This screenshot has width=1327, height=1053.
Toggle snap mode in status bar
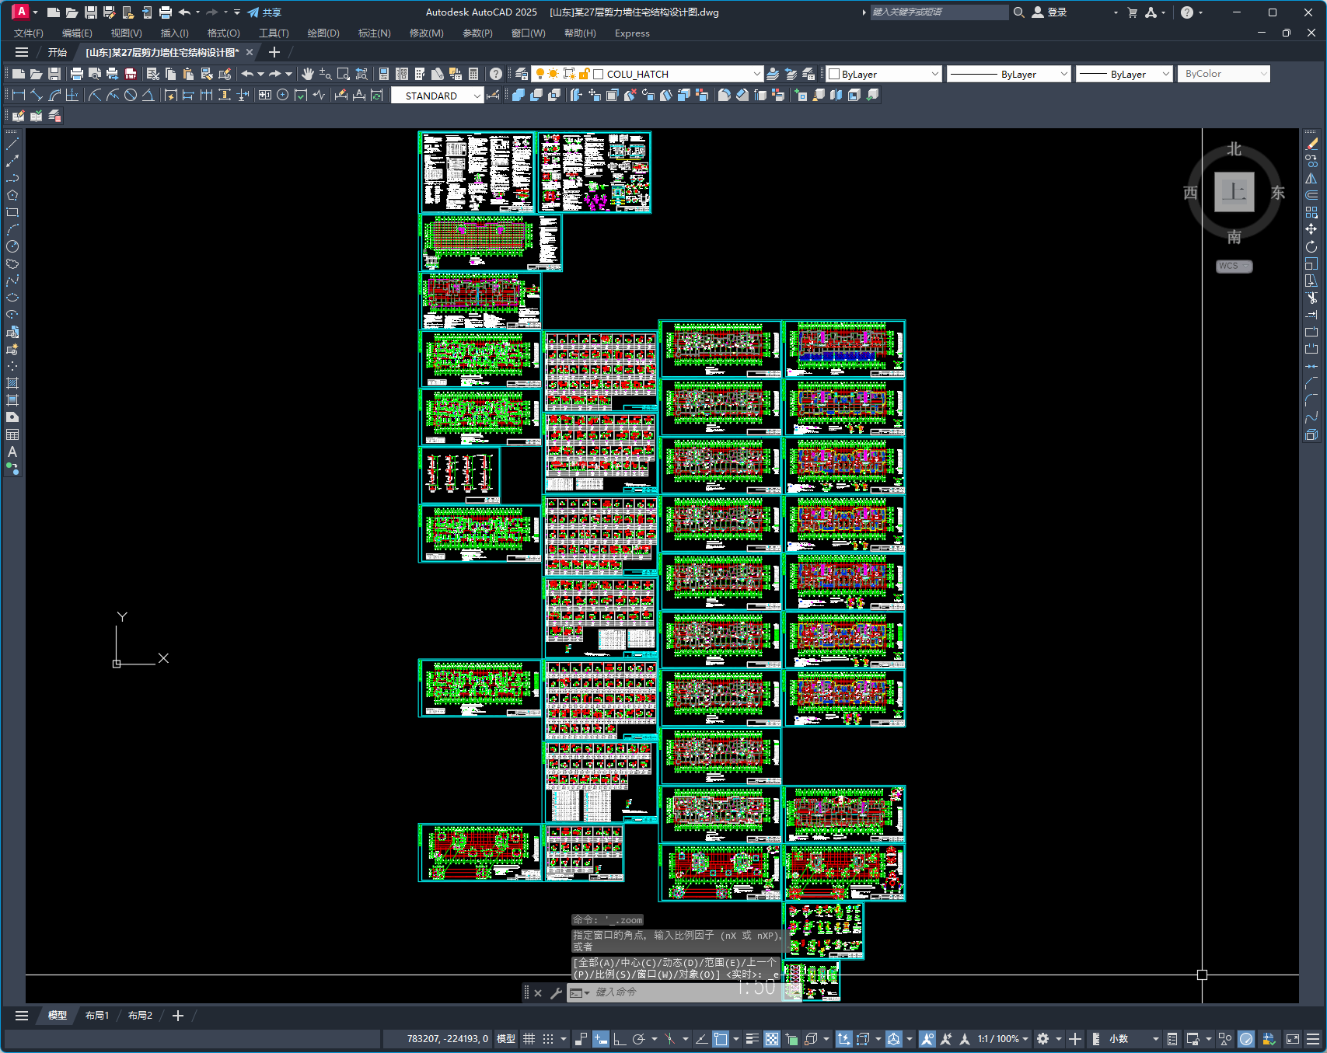548,1039
